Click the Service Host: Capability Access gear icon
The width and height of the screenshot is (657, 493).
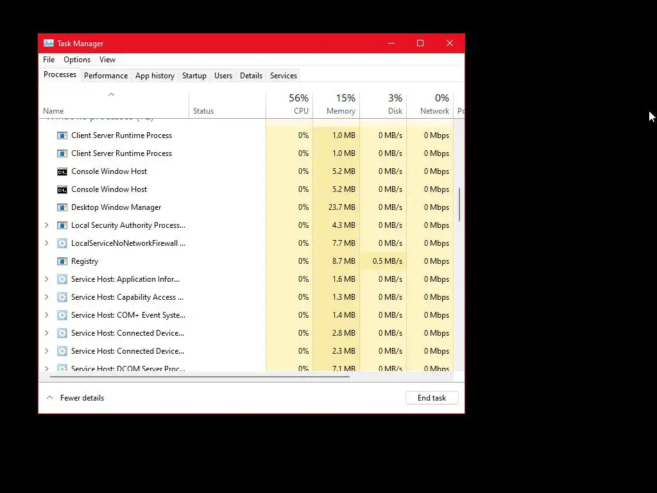(62, 297)
